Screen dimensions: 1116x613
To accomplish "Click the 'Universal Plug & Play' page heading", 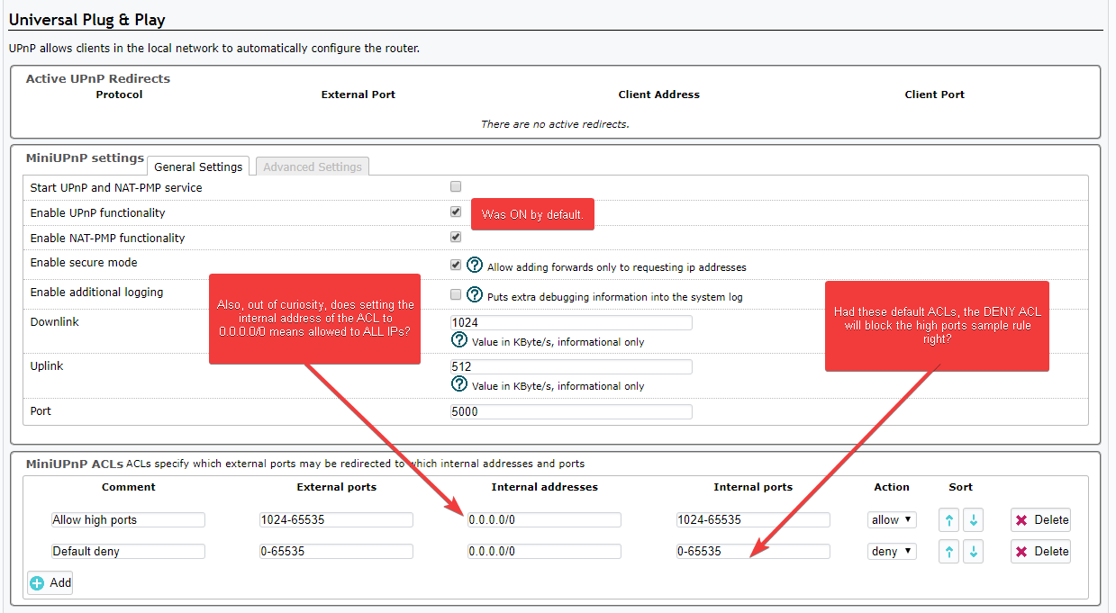I will pos(87,19).
